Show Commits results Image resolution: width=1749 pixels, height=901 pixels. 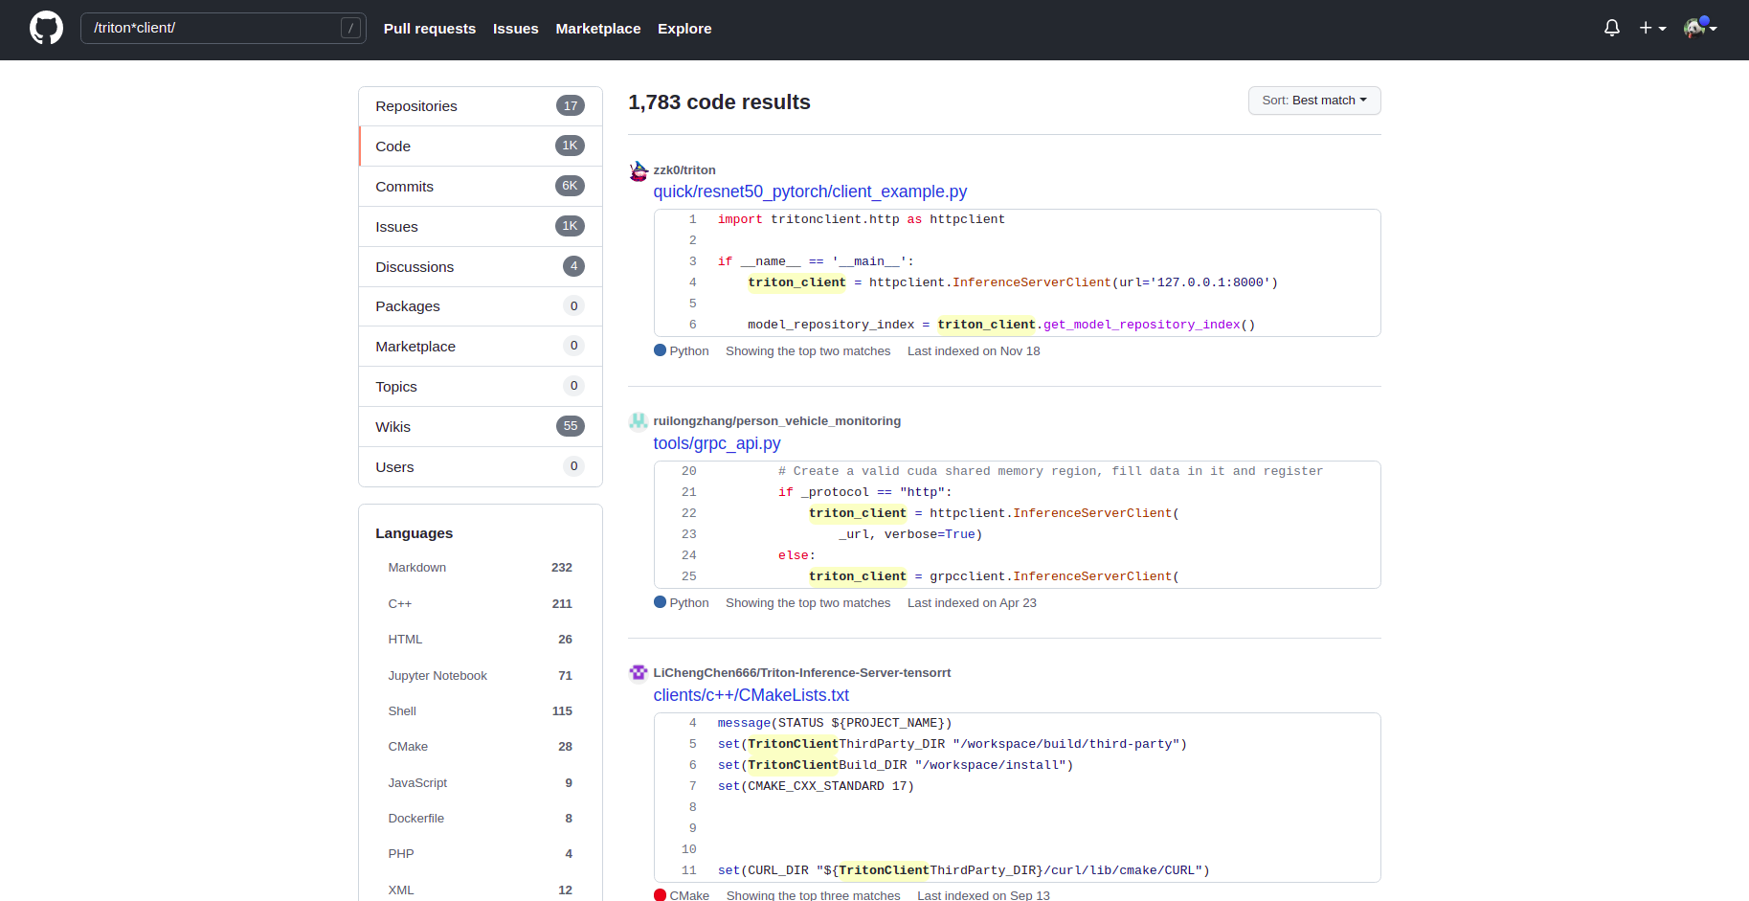[481, 187]
